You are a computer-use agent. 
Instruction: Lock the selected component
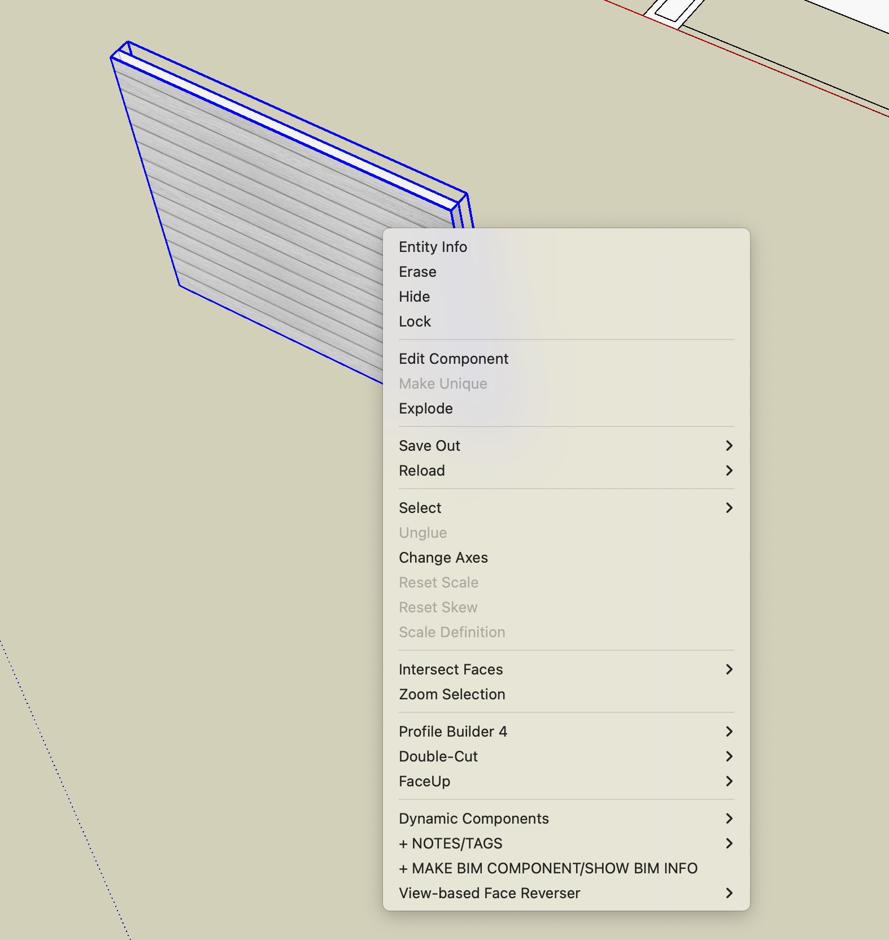[x=415, y=321]
